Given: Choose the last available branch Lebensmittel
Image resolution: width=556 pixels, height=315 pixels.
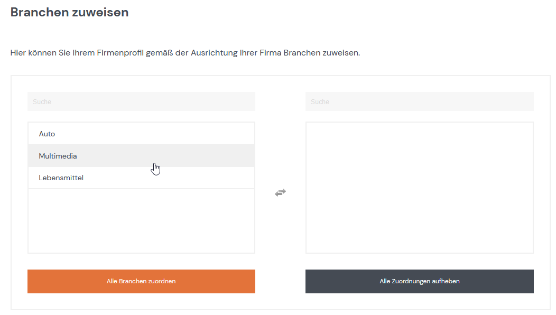Looking at the screenshot, I should coord(141,178).
